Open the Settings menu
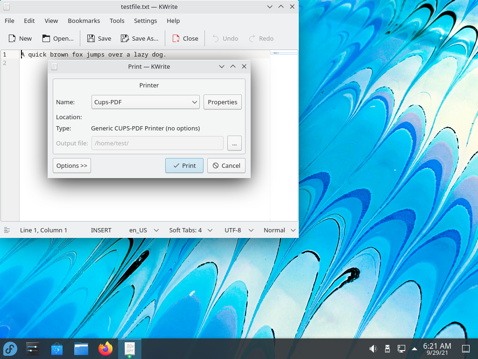 (x=146, y=21)
